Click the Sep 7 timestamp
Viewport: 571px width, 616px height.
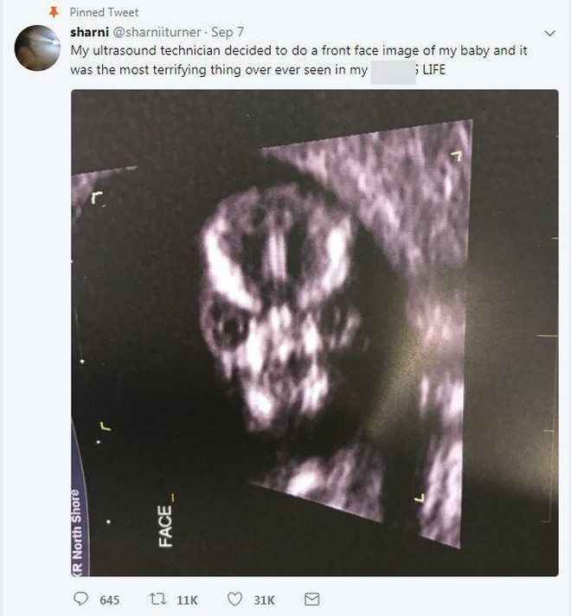[x=228, y=32]
